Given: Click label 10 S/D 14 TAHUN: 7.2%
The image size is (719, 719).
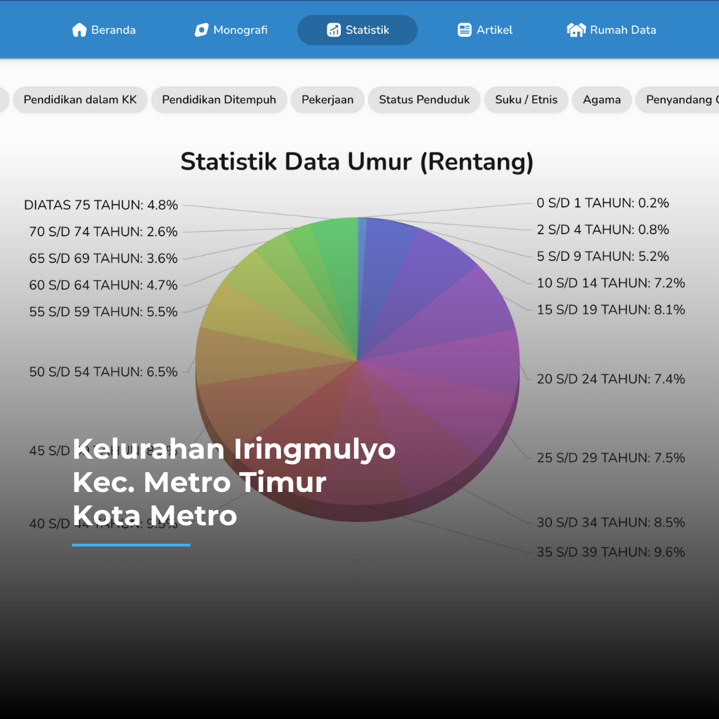Looking at the screenshot, I should 610,283.
